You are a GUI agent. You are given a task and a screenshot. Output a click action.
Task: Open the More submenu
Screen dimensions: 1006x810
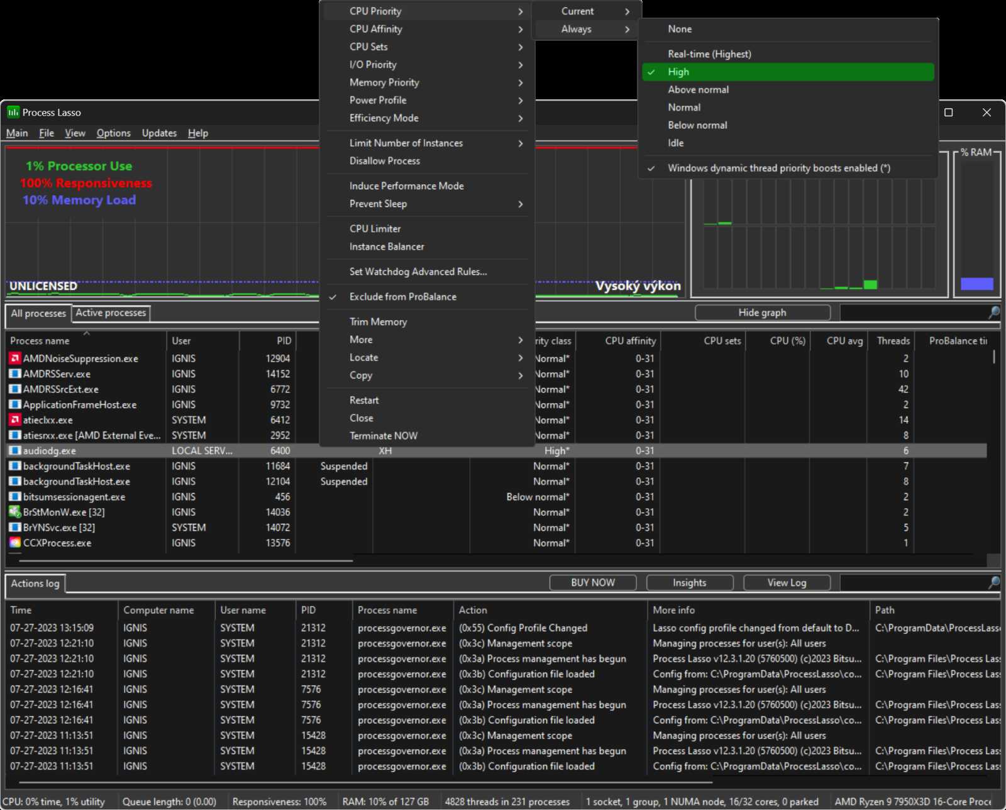pos(428,340)
